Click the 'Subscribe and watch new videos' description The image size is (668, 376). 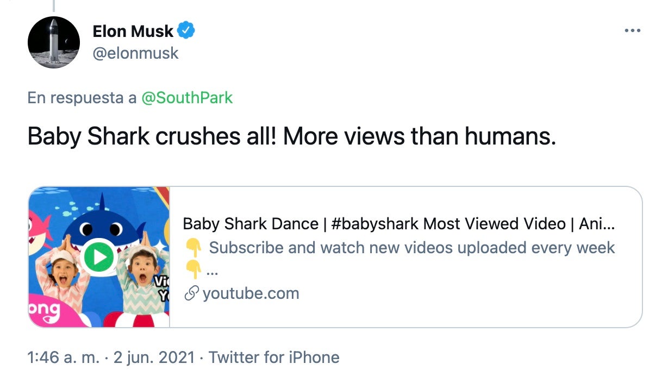click(411, 248)
